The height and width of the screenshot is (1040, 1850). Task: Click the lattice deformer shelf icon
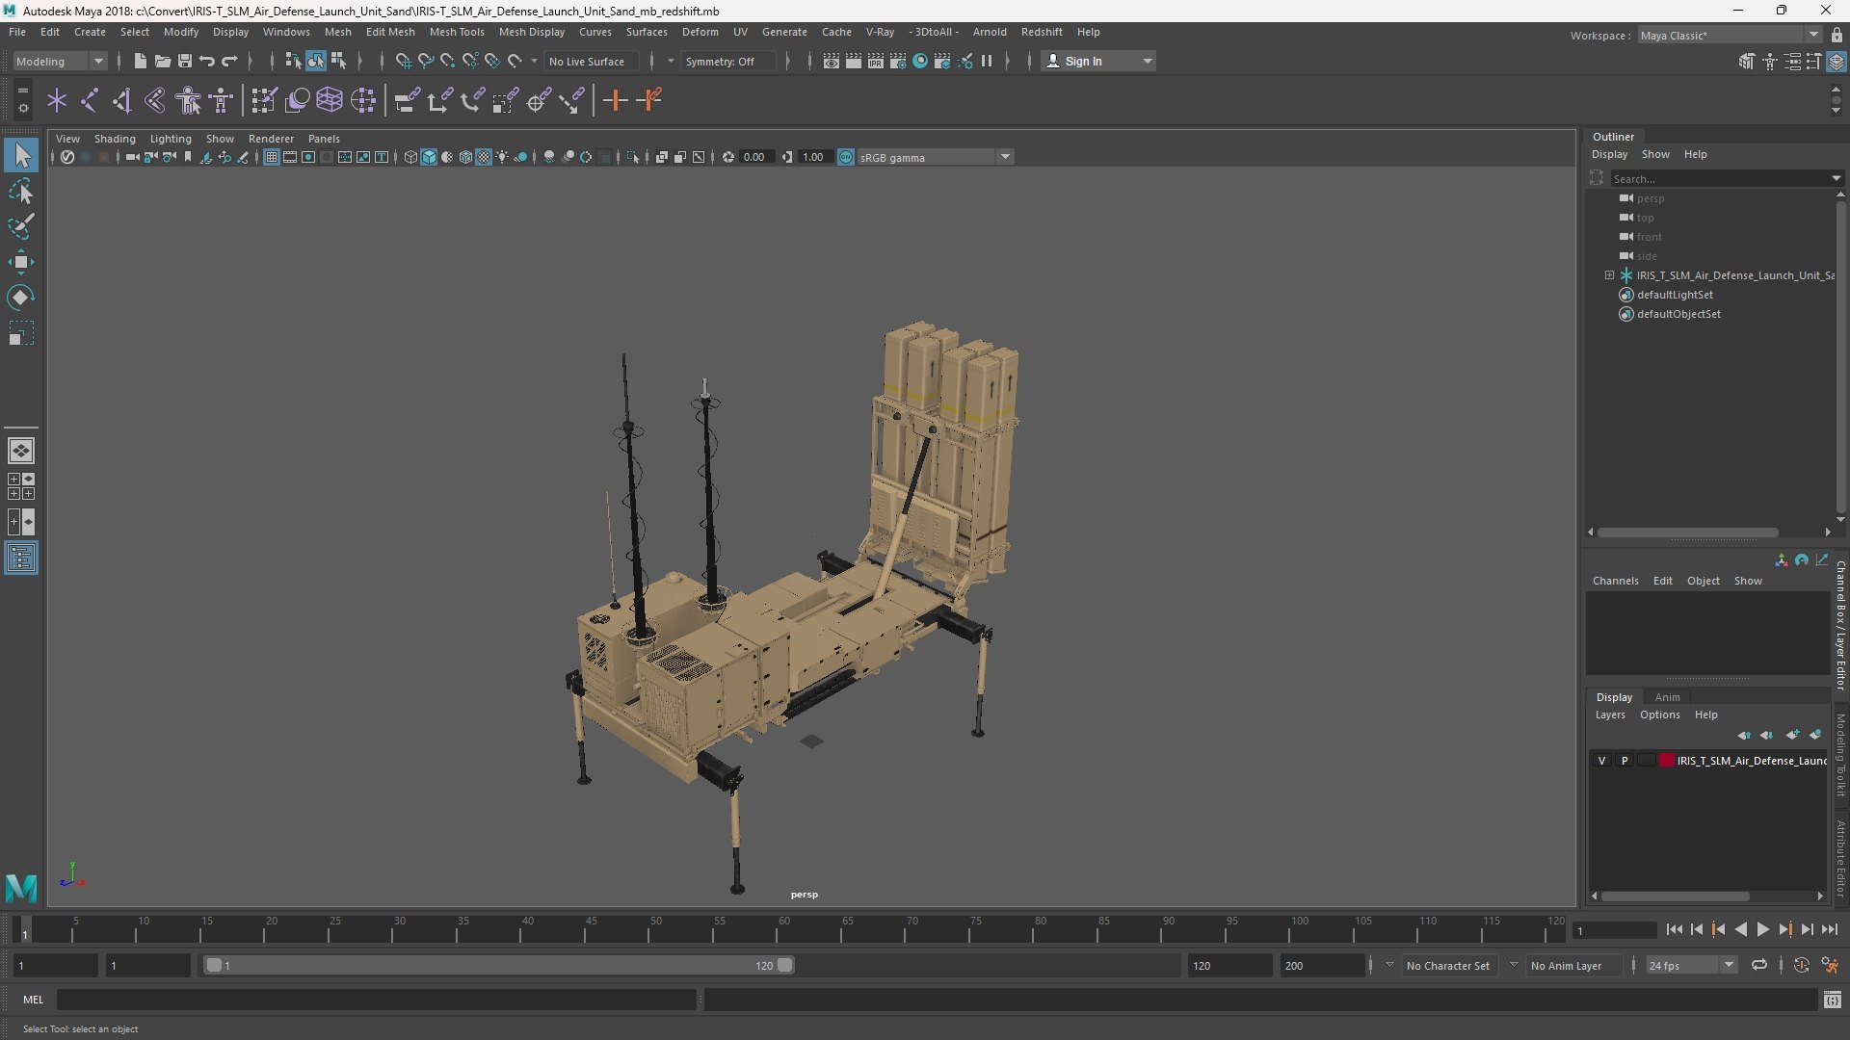[x=330, y=100]
